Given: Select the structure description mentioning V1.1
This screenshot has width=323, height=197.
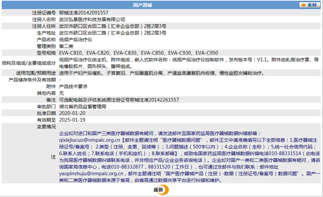Looking at the screenshot, I should click(x=189, y=63).
